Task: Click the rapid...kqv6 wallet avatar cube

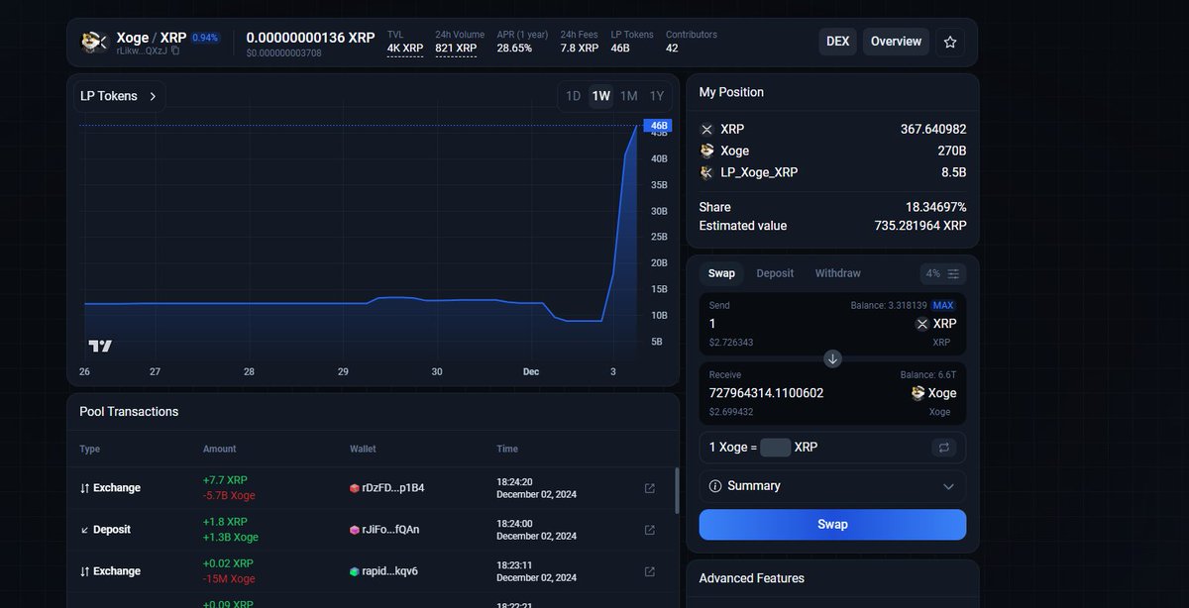Action: pos(354,571)
